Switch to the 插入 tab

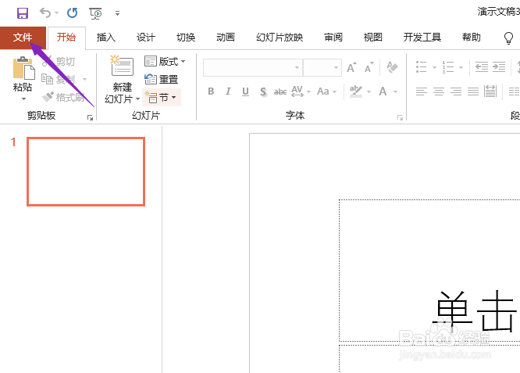pos(105,38)
